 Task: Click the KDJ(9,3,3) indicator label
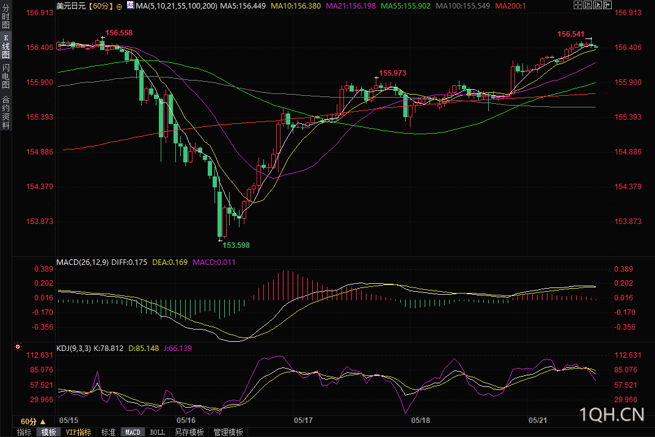point(73,348)
